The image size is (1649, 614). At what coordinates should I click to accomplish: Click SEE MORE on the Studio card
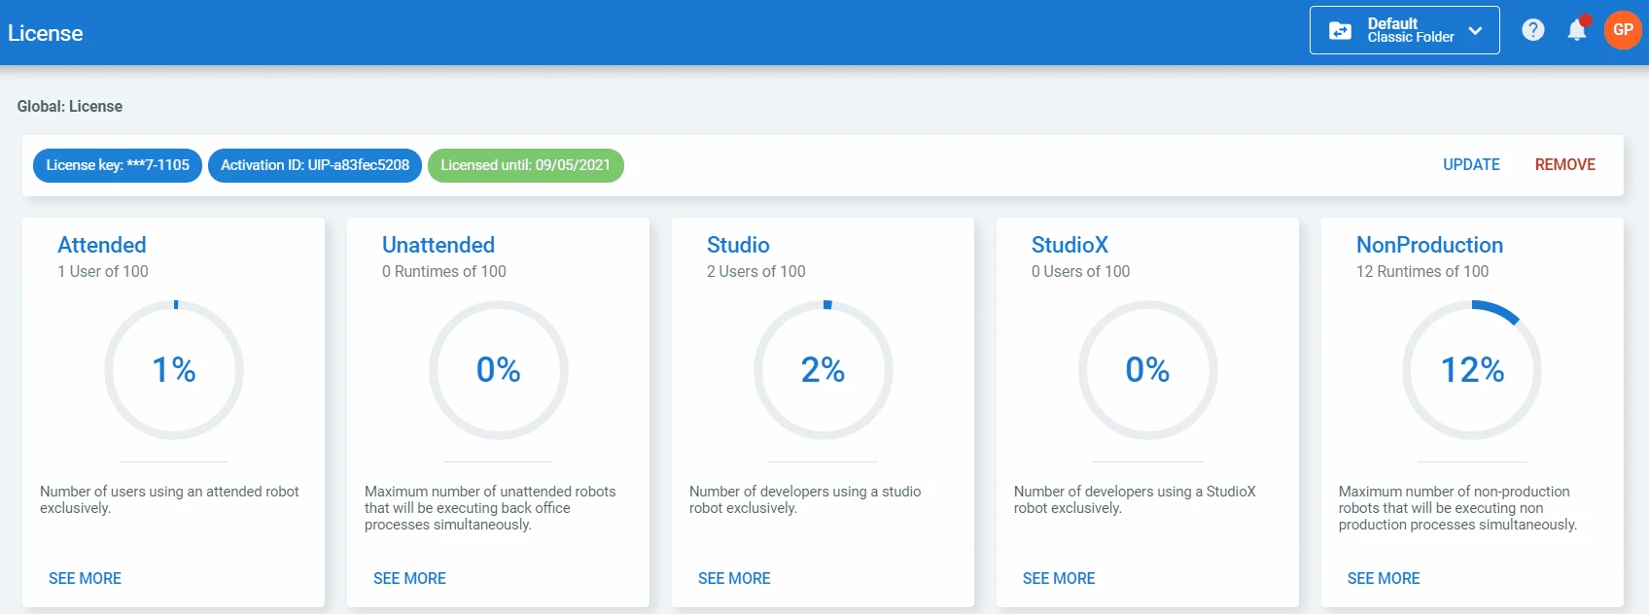tap(734, 578)
